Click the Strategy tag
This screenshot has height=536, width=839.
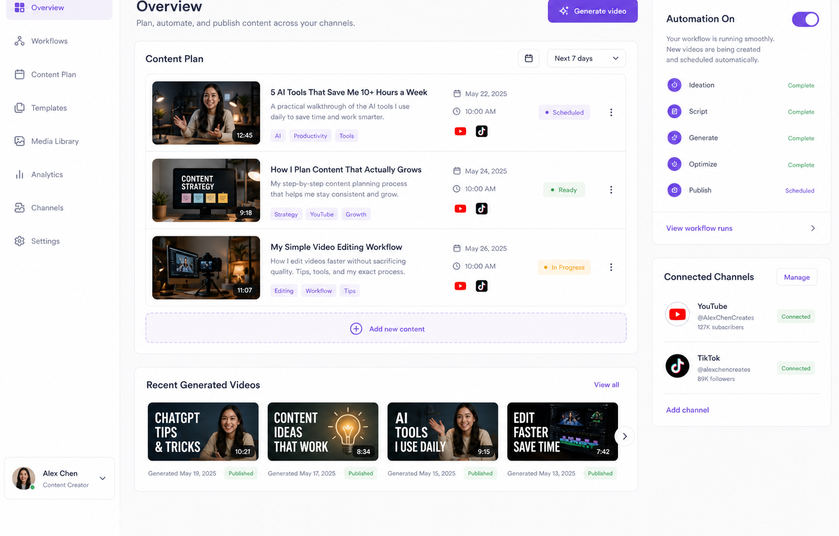coord(286,214)
